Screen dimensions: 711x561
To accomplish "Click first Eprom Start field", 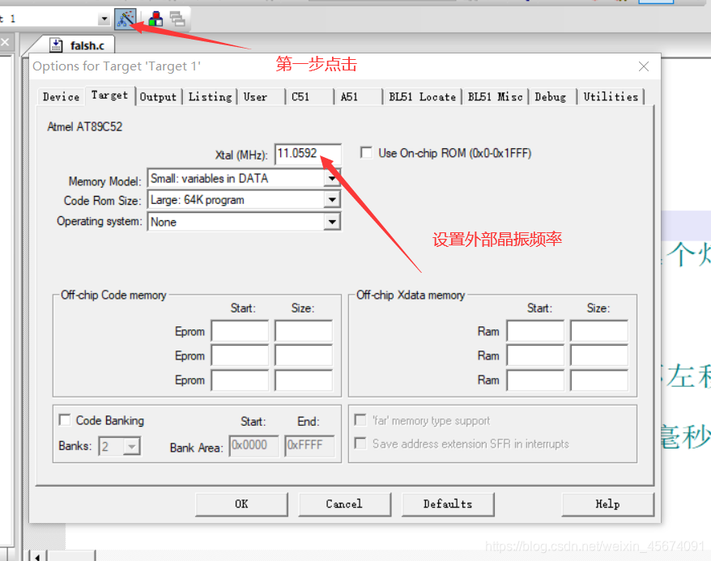I will pyautogui.click(x=240, y=331).
